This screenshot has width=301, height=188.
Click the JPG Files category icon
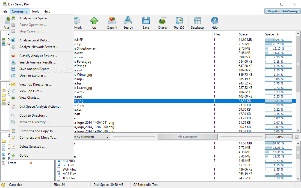tap(59, 161)
